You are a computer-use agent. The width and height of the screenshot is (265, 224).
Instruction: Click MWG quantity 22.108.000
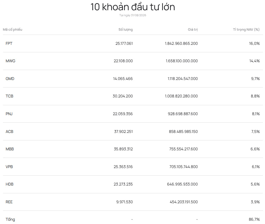click(123, 61)
